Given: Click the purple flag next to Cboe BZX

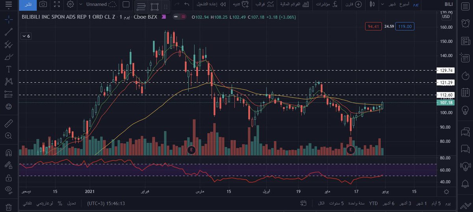Looking at the screenshot, I should point(164,17).
